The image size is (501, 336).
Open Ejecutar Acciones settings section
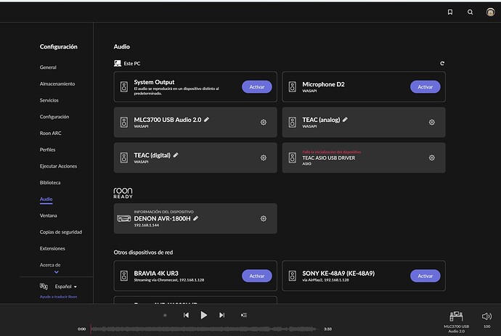[58, 166]
